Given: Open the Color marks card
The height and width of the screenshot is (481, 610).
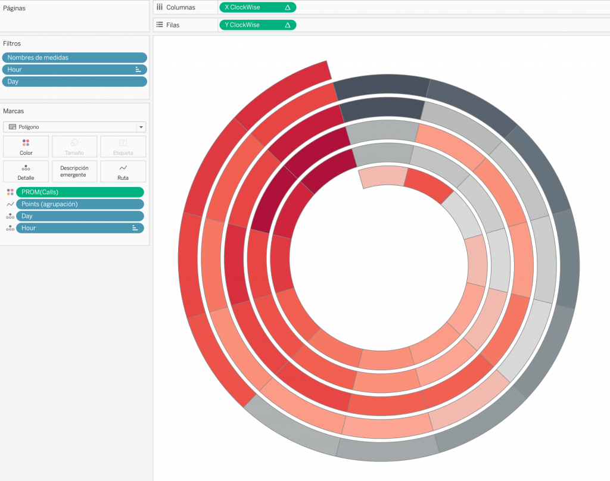Looking at the screenshot, I should point(26,146).
